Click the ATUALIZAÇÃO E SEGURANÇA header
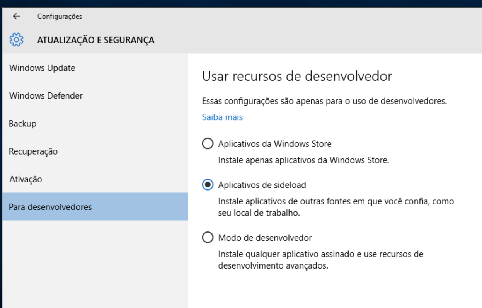Screen dimensions: 482x308 tap(96, 40)
